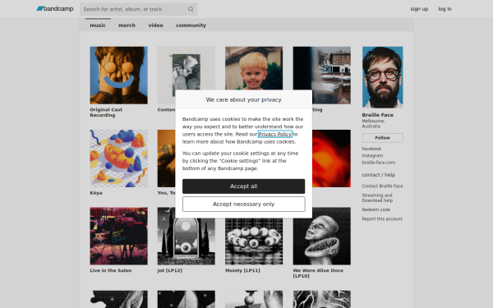Click Live in the Salon title
493x308 pixels.
[111, 270]
